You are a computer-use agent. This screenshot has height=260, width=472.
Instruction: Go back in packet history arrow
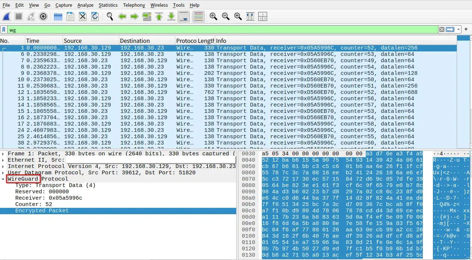[122, 16]
